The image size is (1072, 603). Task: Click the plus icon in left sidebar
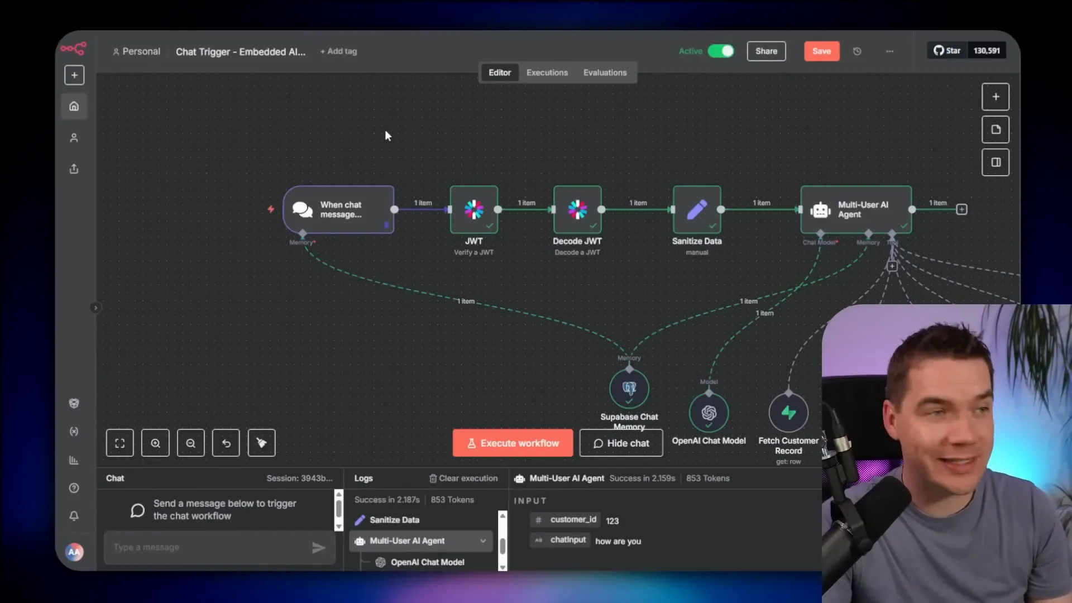coord(74,75)
